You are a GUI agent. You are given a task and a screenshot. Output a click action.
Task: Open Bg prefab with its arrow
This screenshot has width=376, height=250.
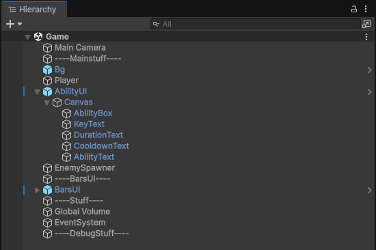pos(370,70)
